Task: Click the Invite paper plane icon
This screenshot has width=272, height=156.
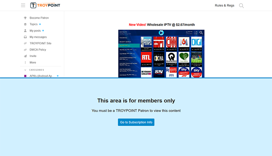Action: pos(25,56)
